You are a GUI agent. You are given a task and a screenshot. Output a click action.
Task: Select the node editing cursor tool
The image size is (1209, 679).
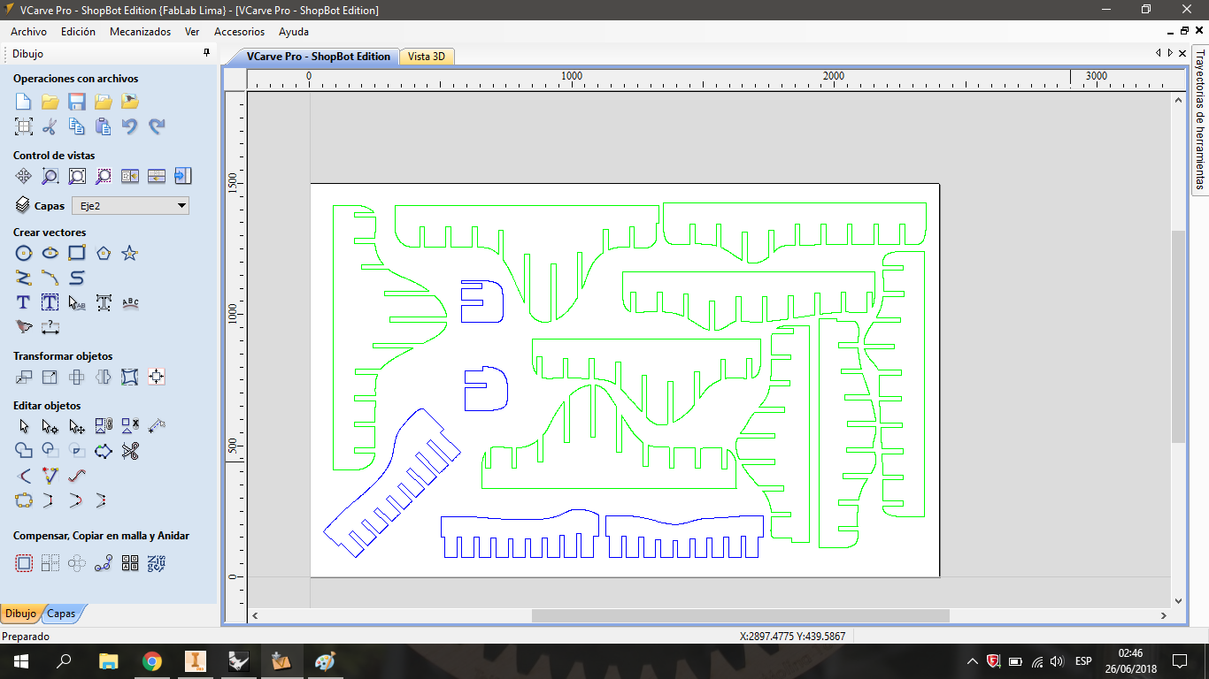pyautogui.click(x=50, y=426)
